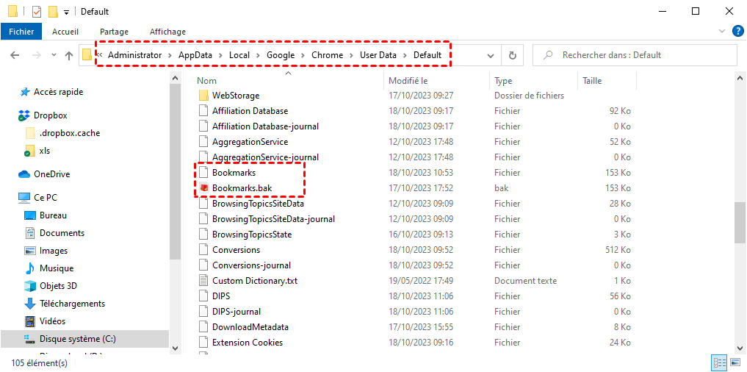Select the Conversions file
The image size is (747, 372).
point(237,250)
